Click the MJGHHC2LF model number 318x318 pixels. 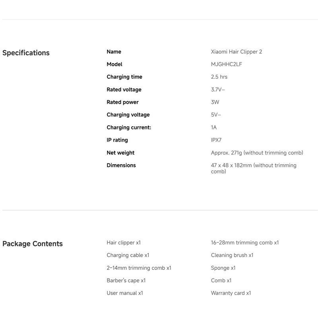(x=226, y=64)
